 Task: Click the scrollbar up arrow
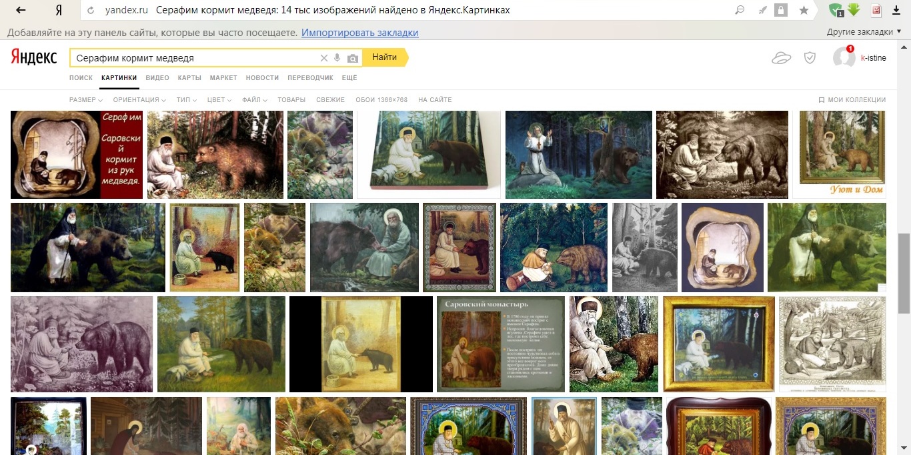[904, 47]
